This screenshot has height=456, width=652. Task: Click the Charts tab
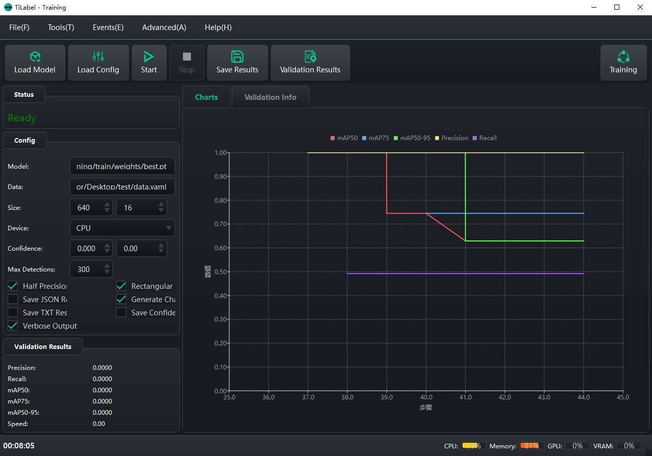click(x=206, y=97)
